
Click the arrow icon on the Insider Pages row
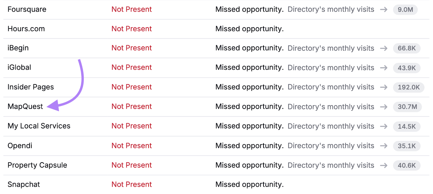tap(384, 87)
